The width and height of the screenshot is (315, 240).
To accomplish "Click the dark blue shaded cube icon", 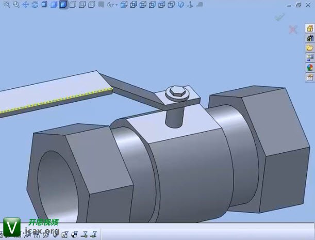I will (x=44, y=5).
